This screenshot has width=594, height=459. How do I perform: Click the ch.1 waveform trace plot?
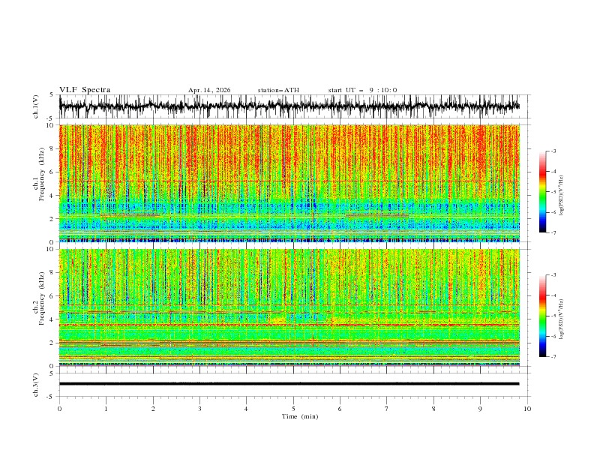point(289,106)
